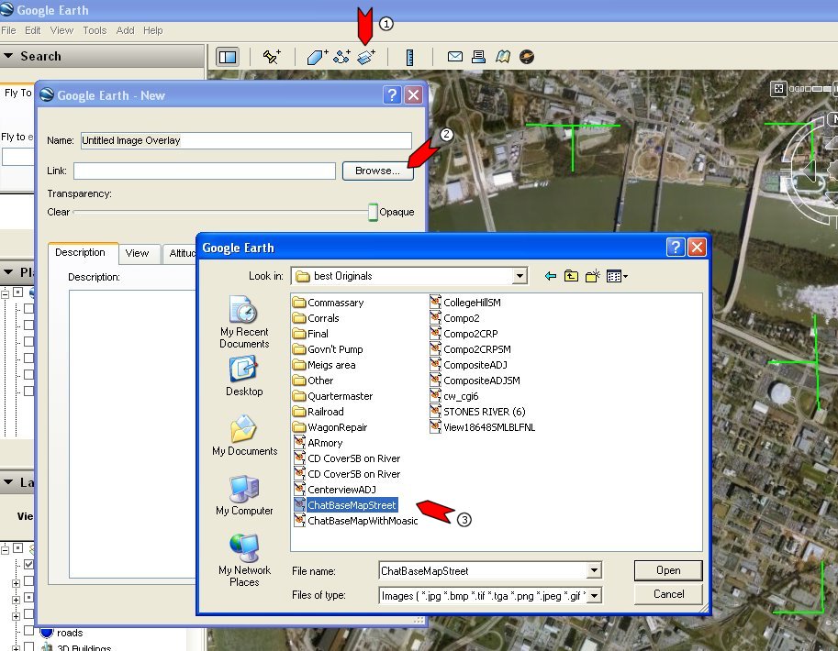Viewport: 838px width, 651px height.
Task: Expand the File name combo box
Action: coord(595,571)
